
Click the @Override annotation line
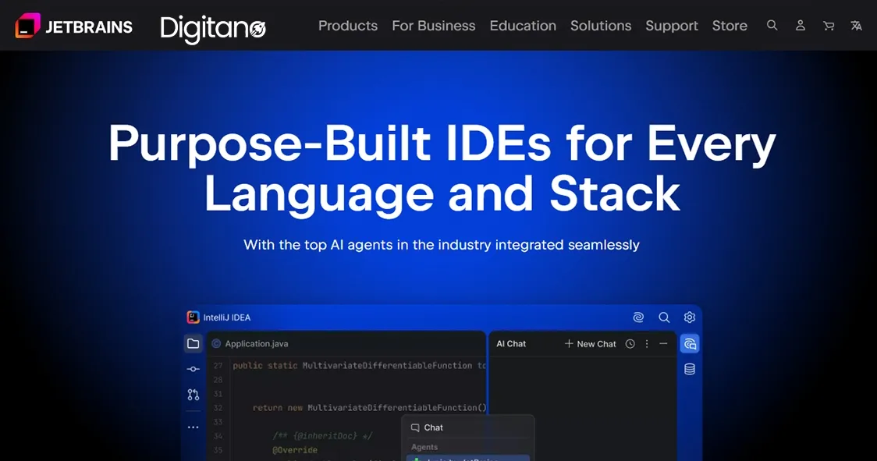295,450
